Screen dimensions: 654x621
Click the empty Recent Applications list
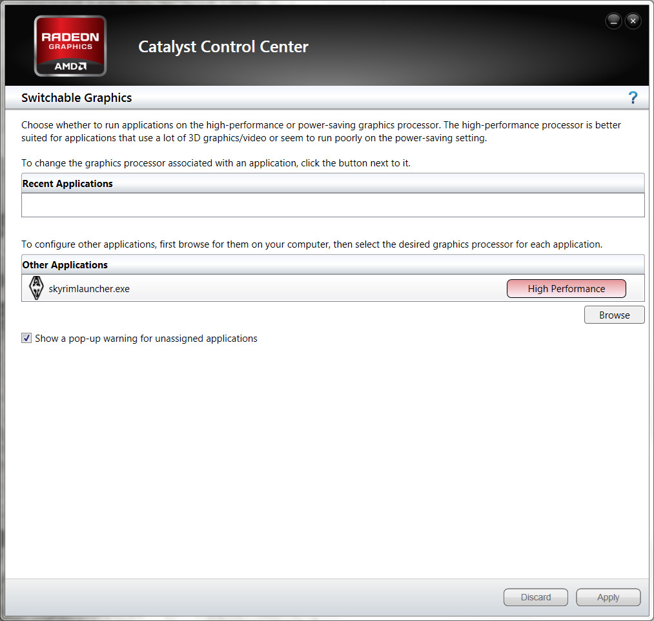click(333, 205)
